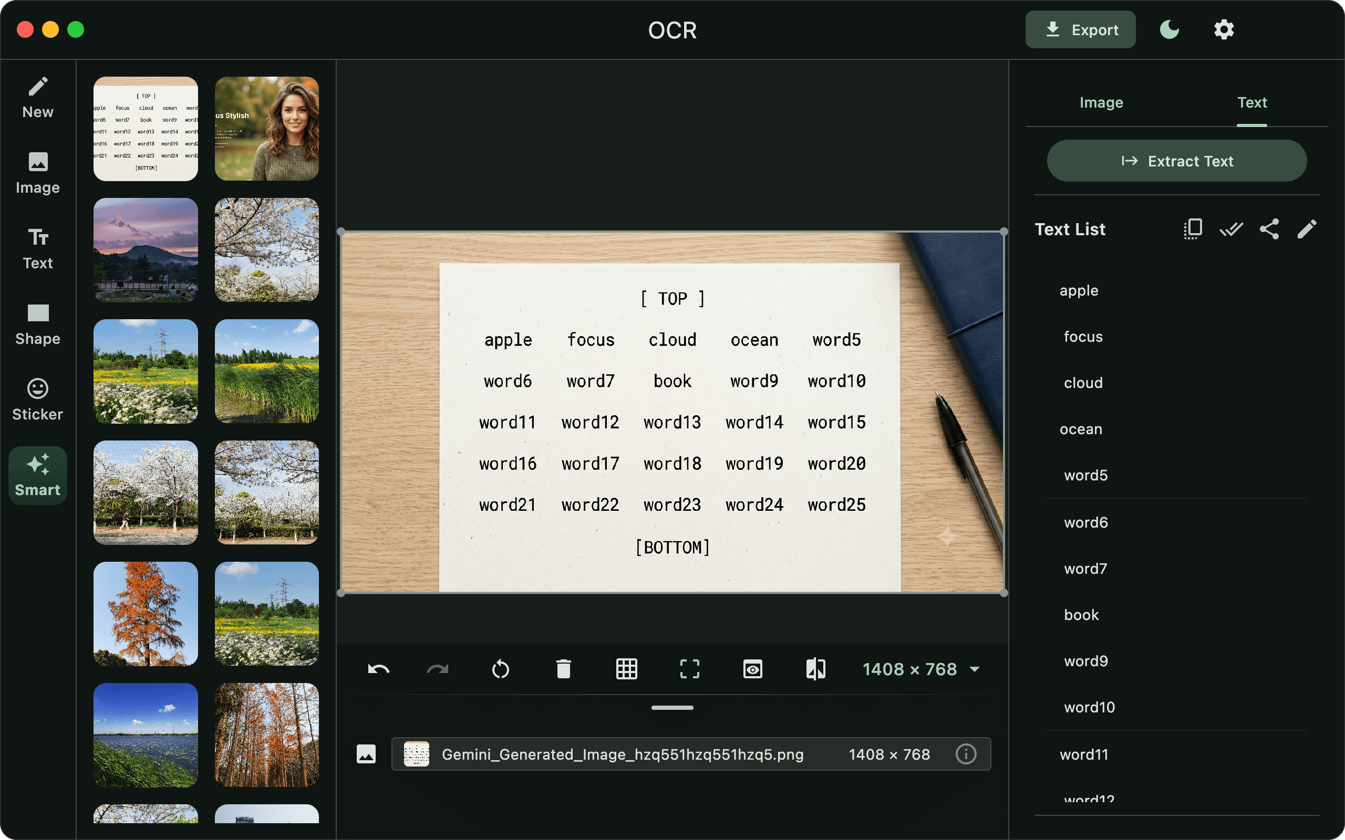Select 'apple' in the Text List

pos(1079,290)
